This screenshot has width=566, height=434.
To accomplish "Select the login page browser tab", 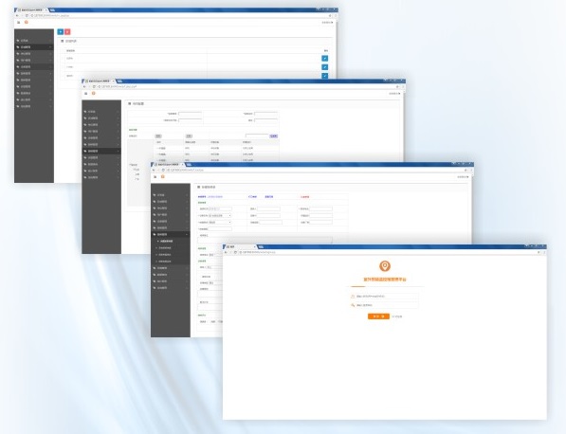I will pyautogui.click(x=240, y=246).
